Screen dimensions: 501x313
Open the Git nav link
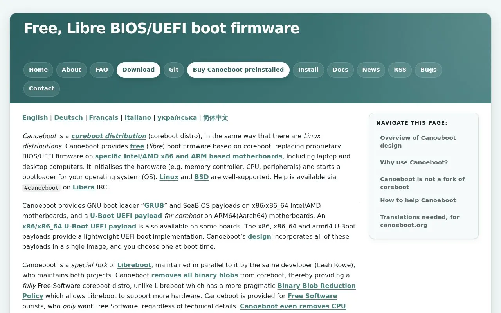click(174, 70)
